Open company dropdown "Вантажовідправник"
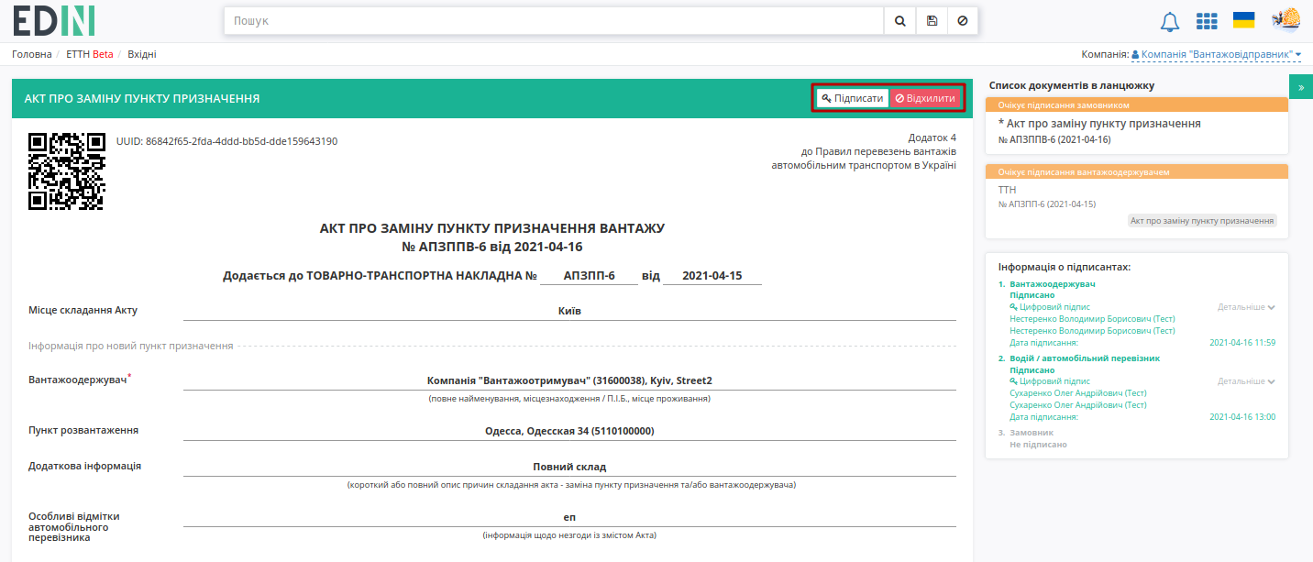Viewport: 1313px width, 562px height. [x=1216, y=54]
